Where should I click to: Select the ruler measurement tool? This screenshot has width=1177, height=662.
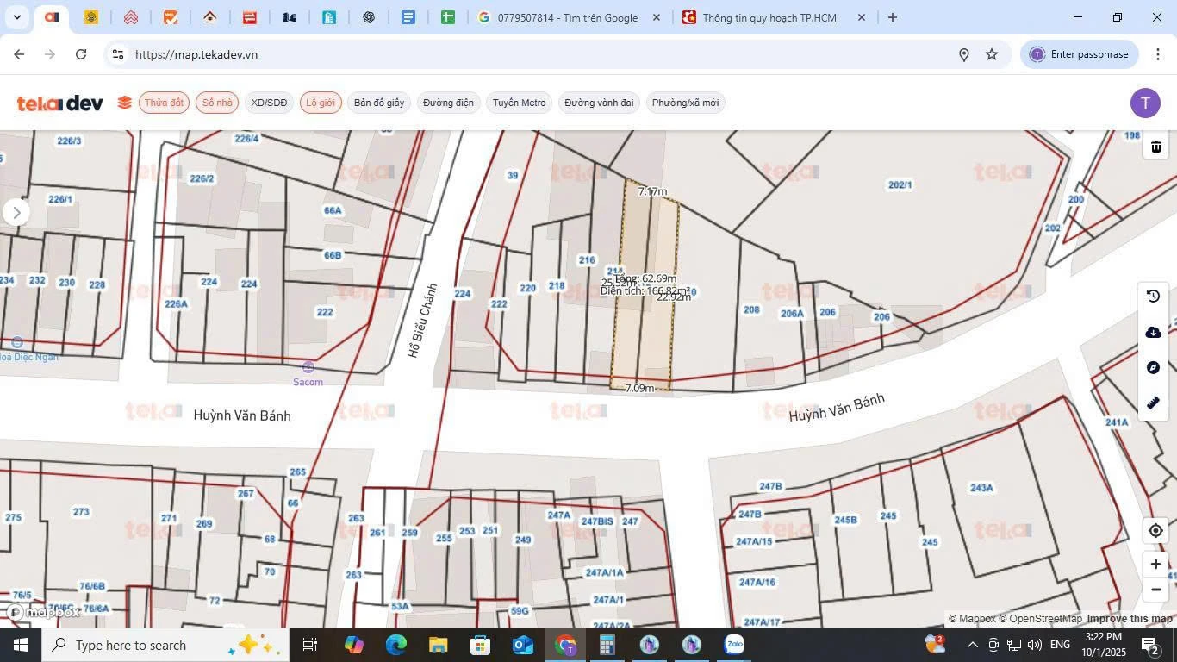pyautogui.click(x=1154, y=402)
